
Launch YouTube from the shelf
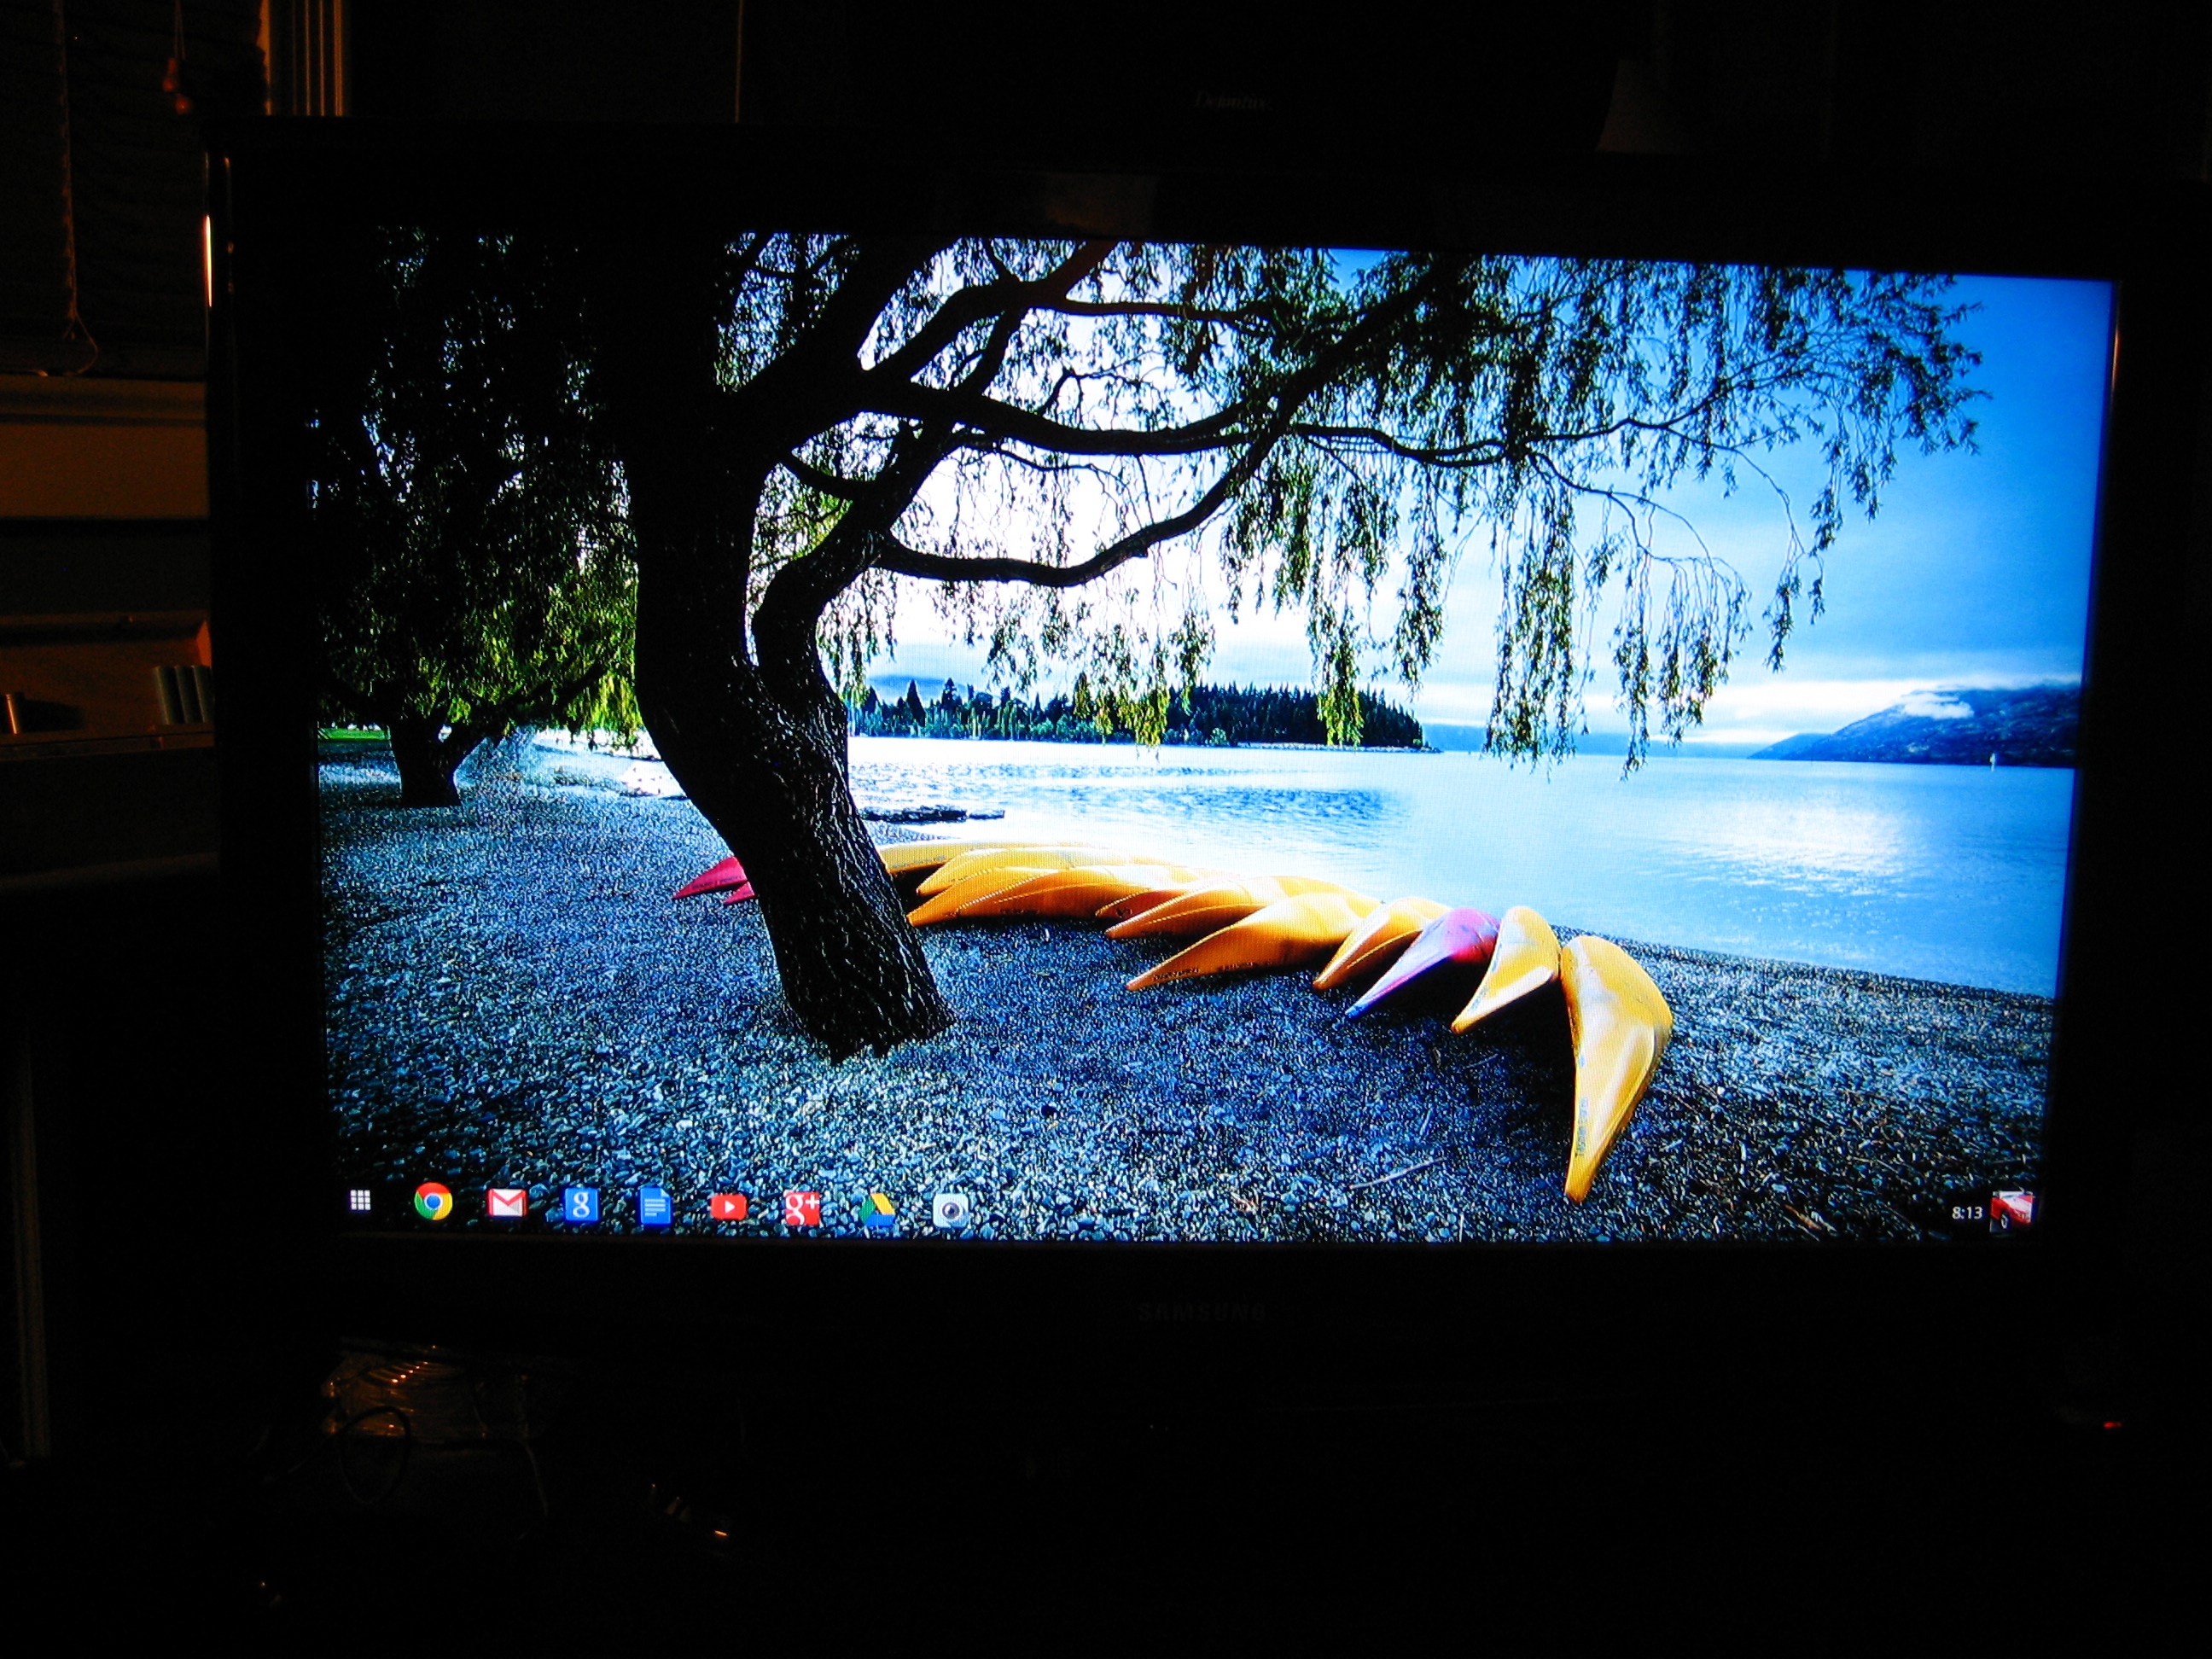point(728,1207)
